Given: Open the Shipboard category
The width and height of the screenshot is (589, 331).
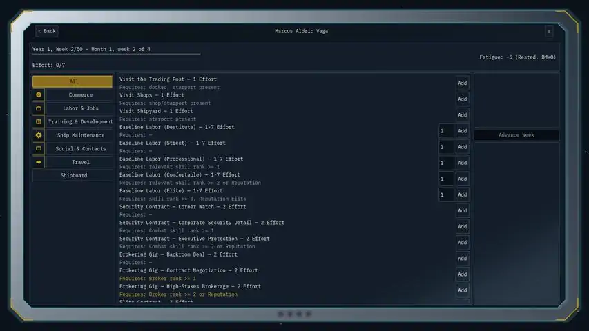Looking at the screenshot, I should (73, 176).
